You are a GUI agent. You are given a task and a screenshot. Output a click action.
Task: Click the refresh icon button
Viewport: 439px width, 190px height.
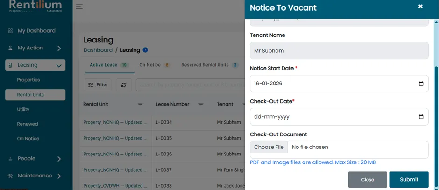pos(124,85)
